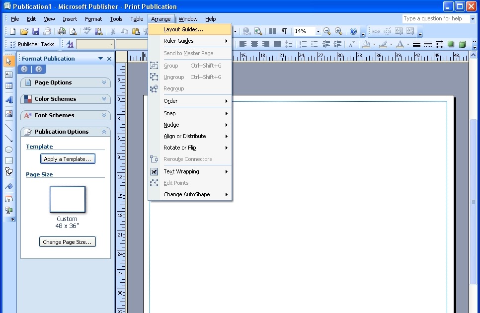This screenshot has width=480, height=313.
Task: Click the Zoom In magnifier icon
Action: (x=338, y=31)
